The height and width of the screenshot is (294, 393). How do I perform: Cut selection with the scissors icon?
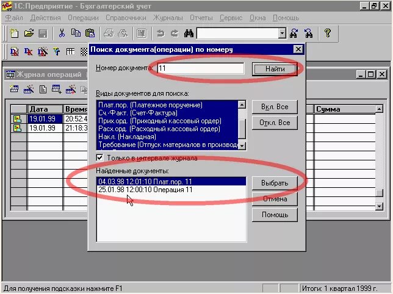[62, 33]
